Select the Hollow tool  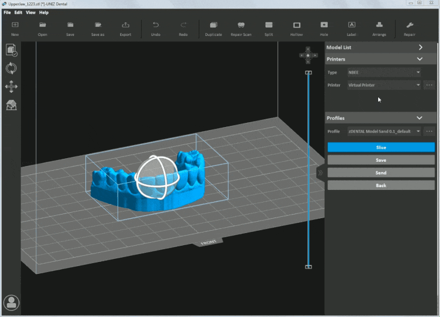coord(297,25)
